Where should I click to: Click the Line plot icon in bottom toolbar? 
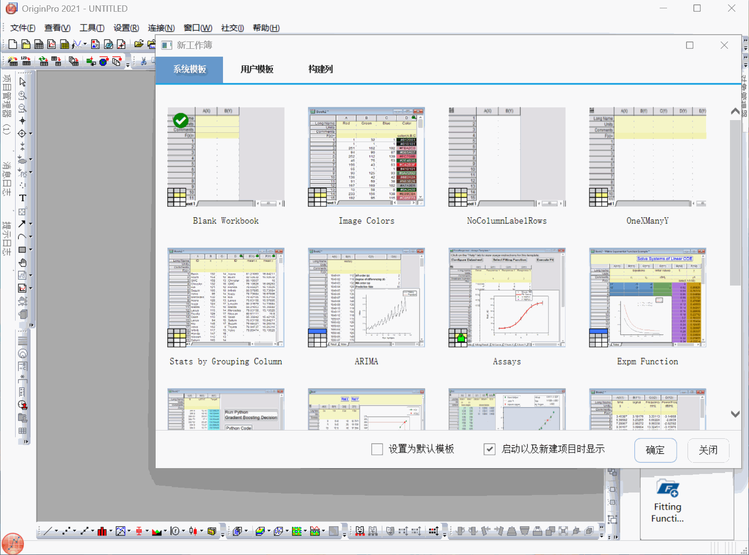47,531
